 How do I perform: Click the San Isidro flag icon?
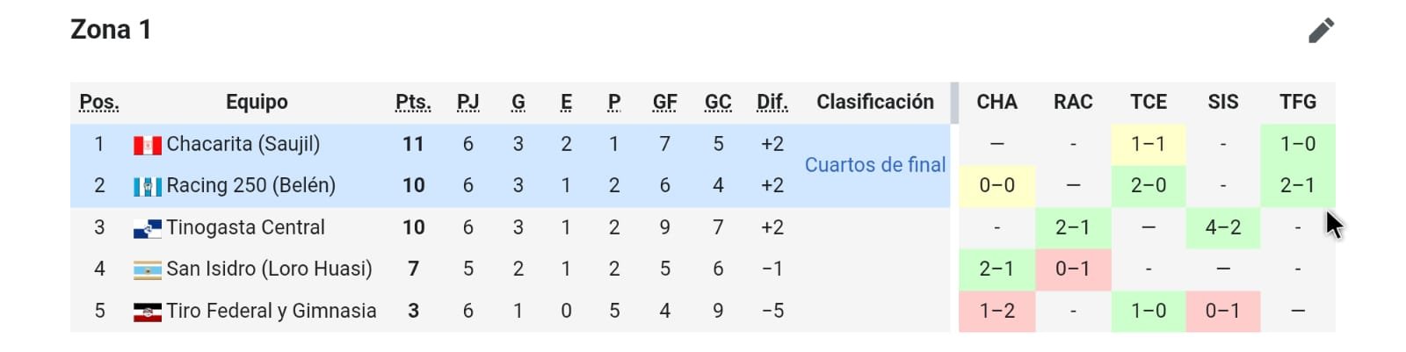147,269
